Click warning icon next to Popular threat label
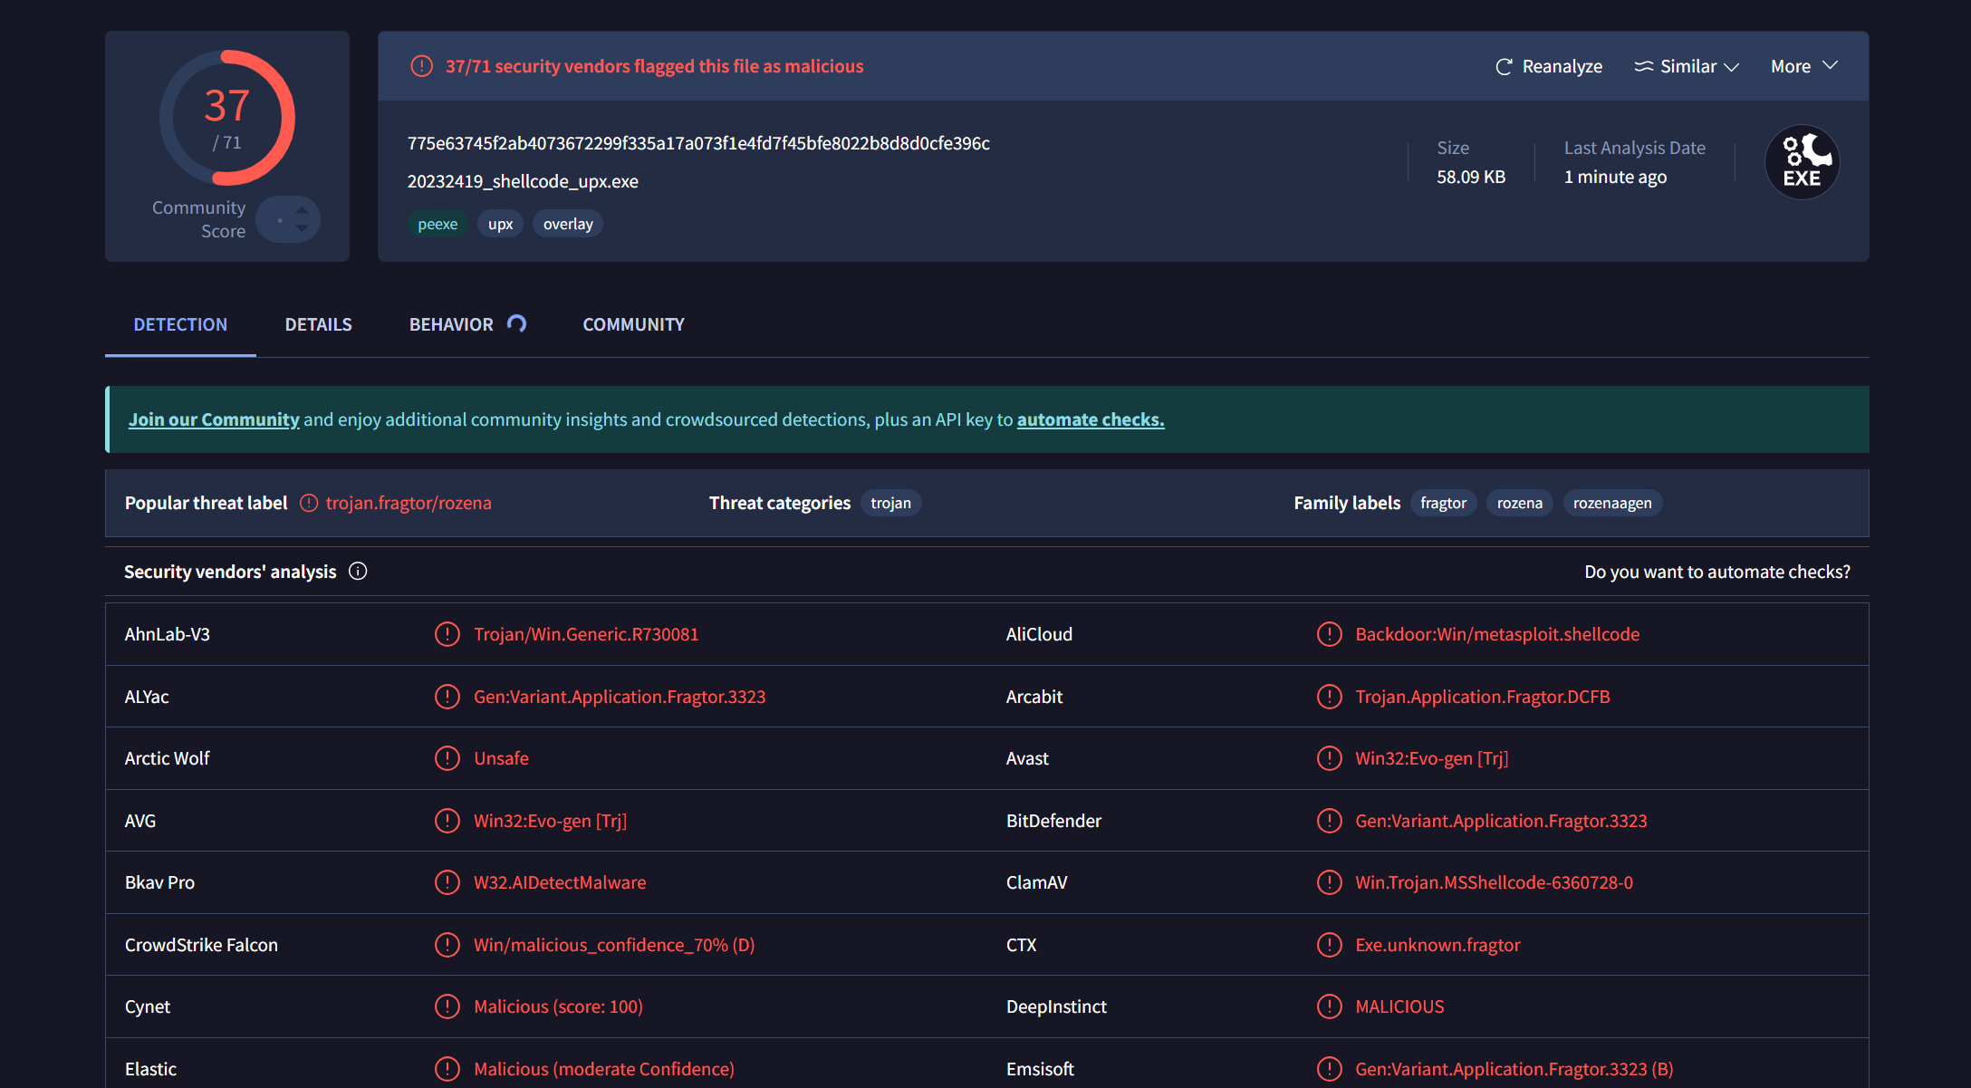1971x1088 pixels. tap(309, 504)
